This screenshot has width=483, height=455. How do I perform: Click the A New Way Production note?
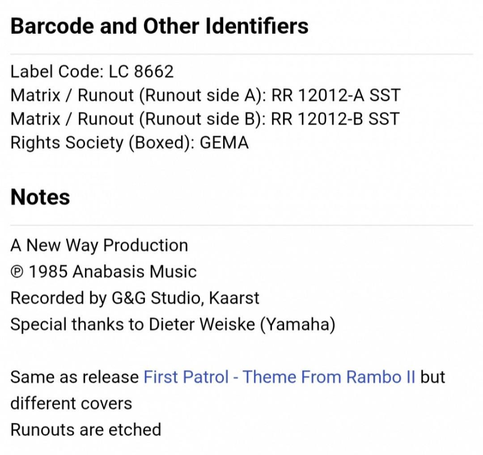99,245
